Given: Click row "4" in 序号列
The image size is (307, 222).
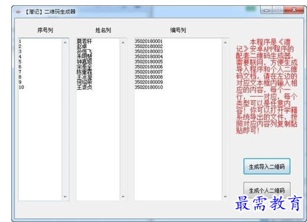Looking at the screenshot, I should 20,57.
